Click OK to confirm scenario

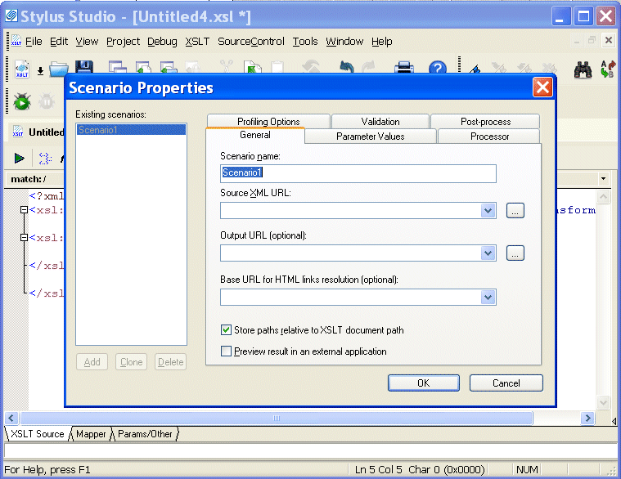tap(423, 383)
